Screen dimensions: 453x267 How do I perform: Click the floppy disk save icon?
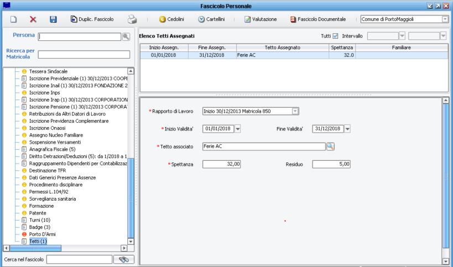54,19
